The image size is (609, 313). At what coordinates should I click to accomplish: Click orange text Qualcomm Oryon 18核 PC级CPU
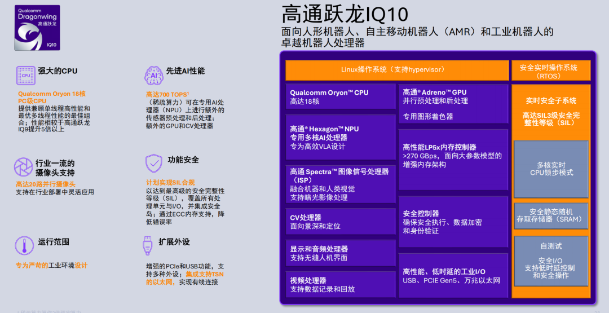click(x=52, y=97)
